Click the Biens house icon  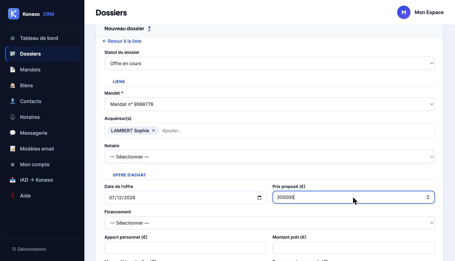click(13, 85)
